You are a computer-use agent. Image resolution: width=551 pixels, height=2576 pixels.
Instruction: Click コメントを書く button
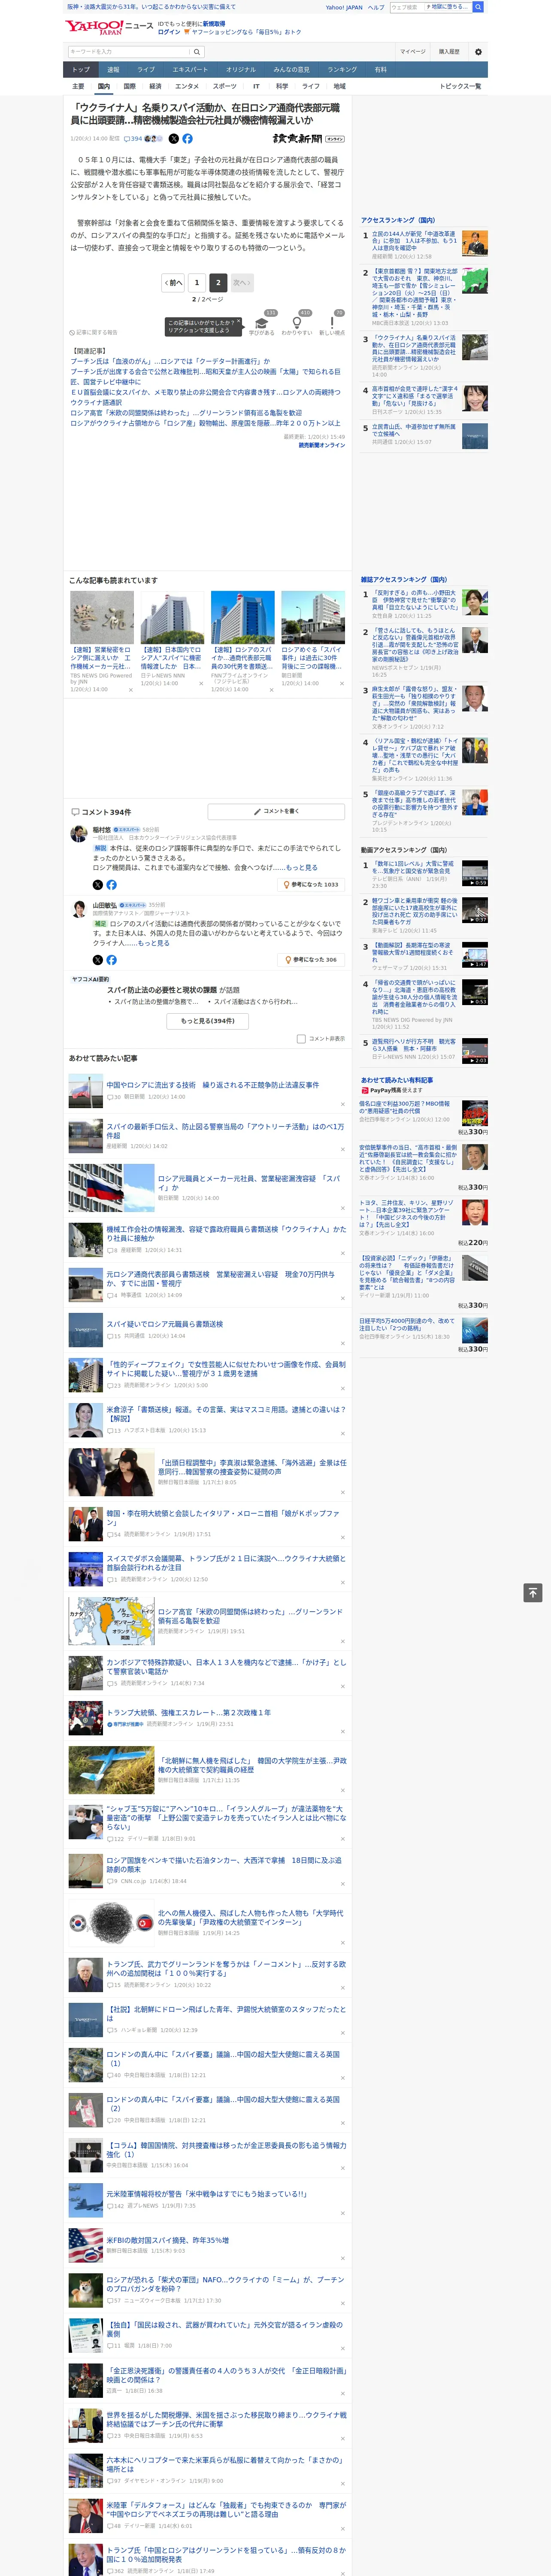[x=276, y=811]
